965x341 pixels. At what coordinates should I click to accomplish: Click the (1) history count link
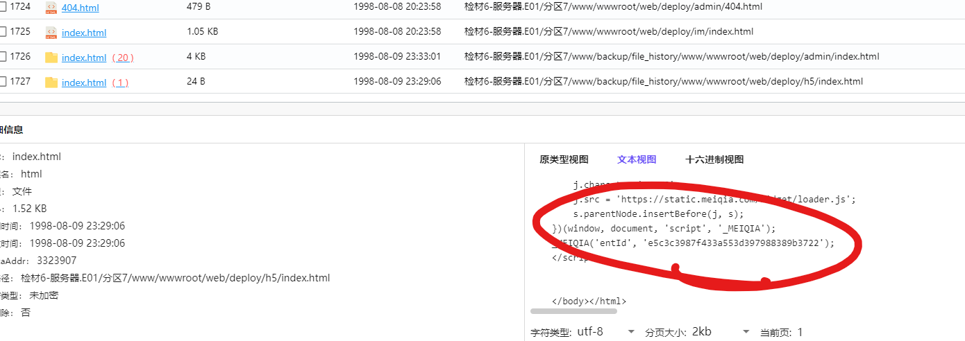120,82
